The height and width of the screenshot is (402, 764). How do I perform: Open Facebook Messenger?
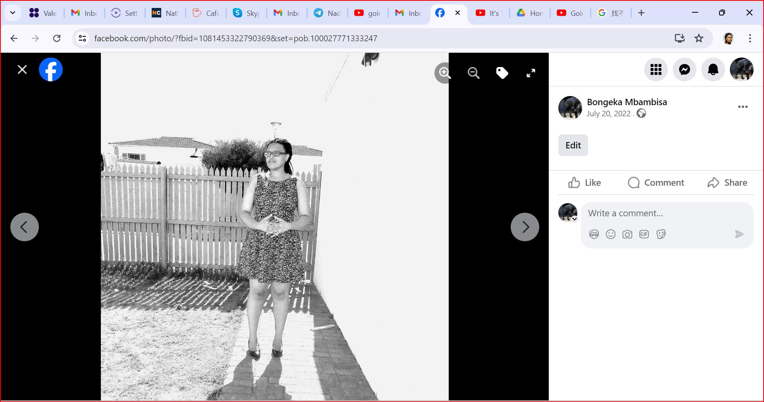pos(684,70)
